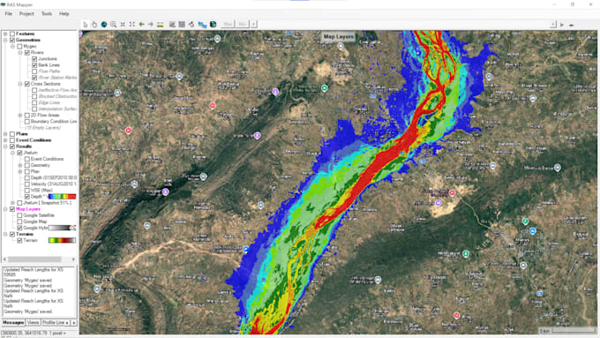Click the small frame button left of play

(553, 25)
